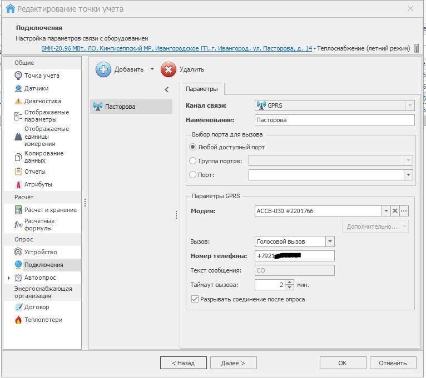Image resolution: width=426 pixels, height=378 pixels.
Task: Clear the modem with the X icon
Action: (x=395, y=211)
